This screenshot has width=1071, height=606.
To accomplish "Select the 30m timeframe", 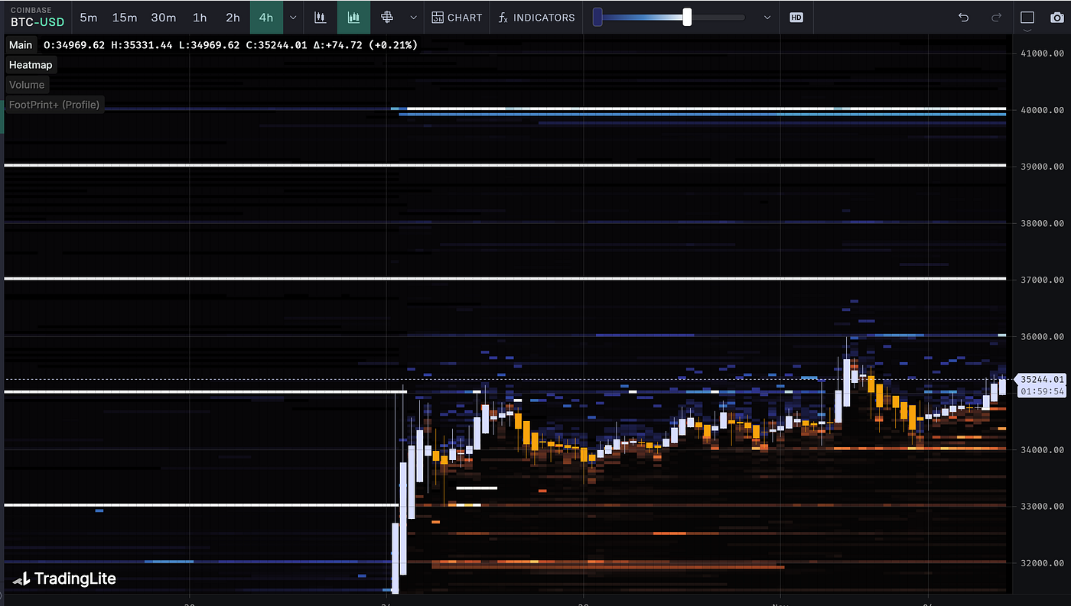I will [163, 17].
